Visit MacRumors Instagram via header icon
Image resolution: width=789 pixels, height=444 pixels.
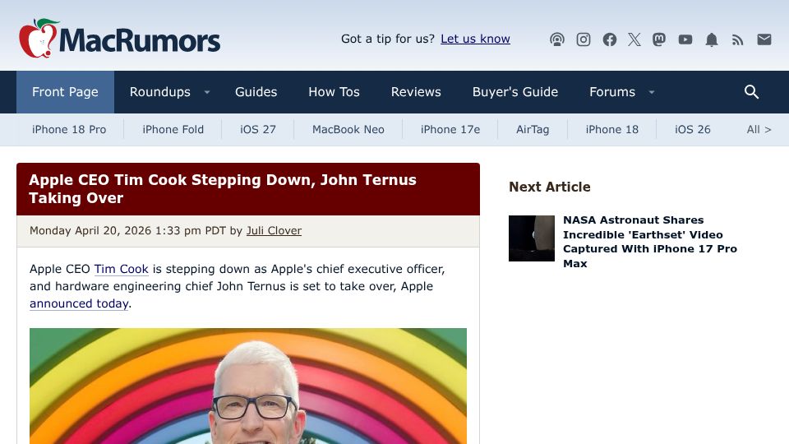pyautogui.click(x=584, y=39)
